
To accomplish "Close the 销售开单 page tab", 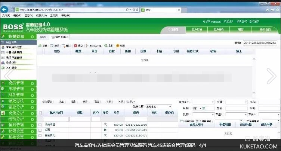I will click(67, 37).
